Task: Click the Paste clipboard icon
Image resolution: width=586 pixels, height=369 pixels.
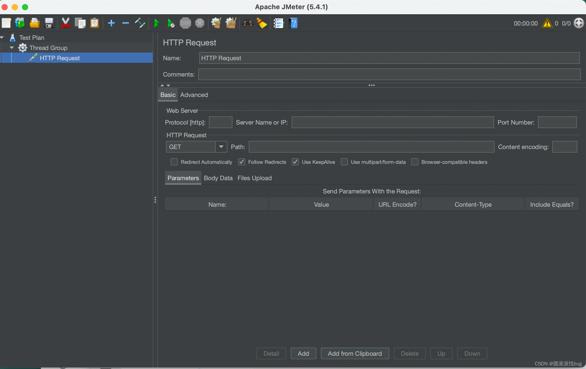Action: click(95, 23)
